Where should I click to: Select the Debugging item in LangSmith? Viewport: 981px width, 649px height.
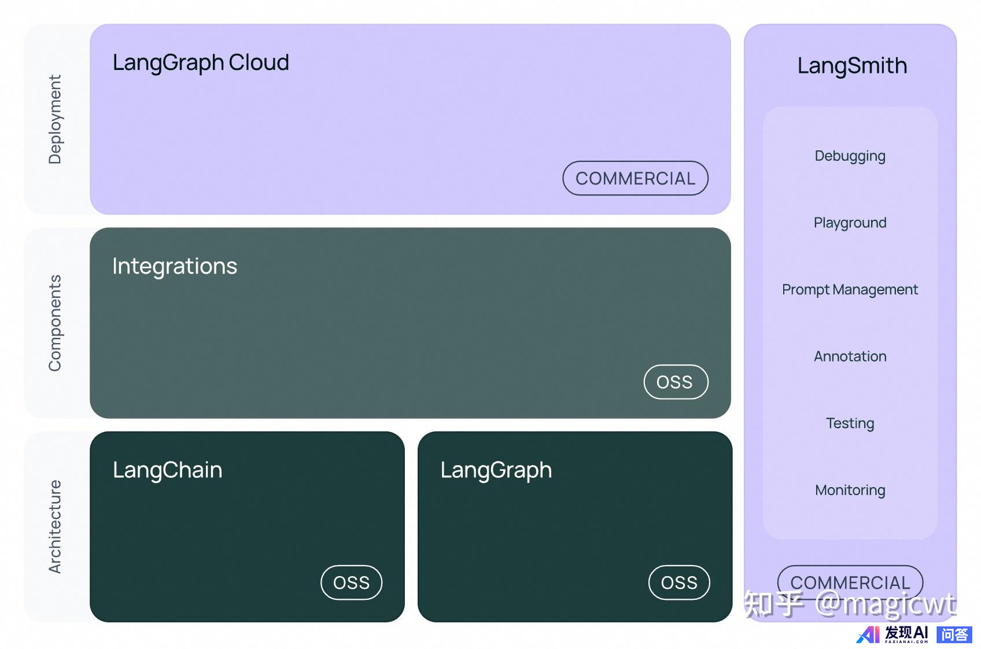tap(850, 156)
